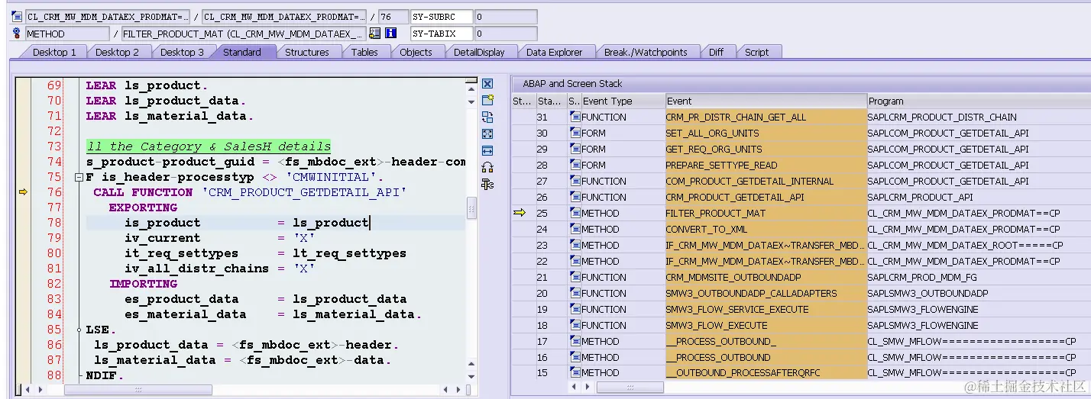
Task: Click line number 76 in editor margin
Action: [53, 192]
